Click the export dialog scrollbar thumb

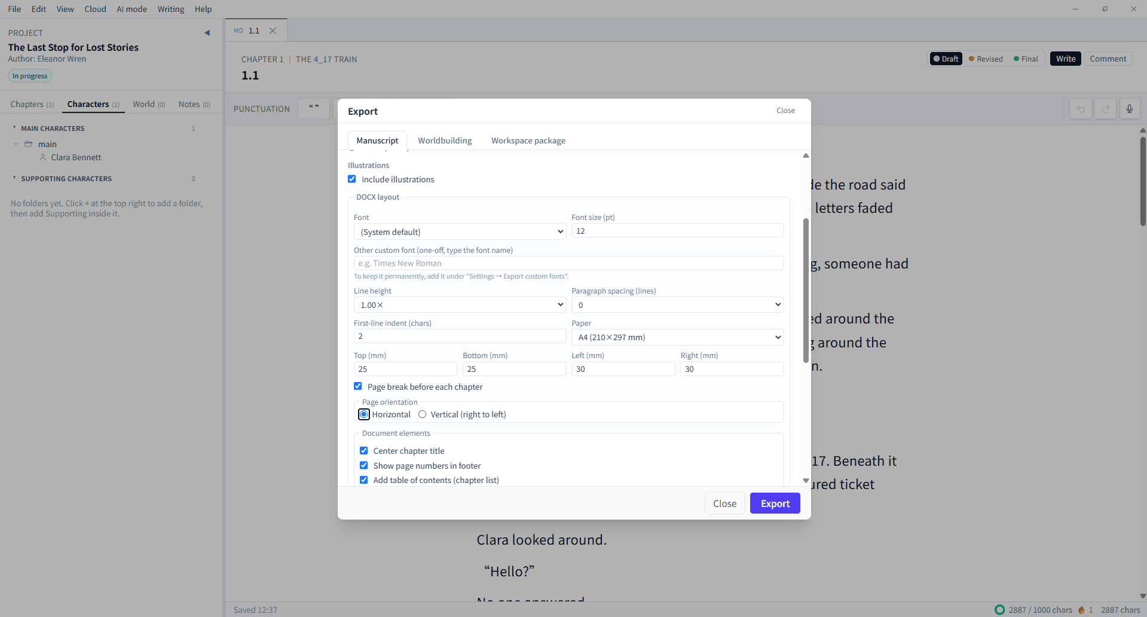click(806, 290)
